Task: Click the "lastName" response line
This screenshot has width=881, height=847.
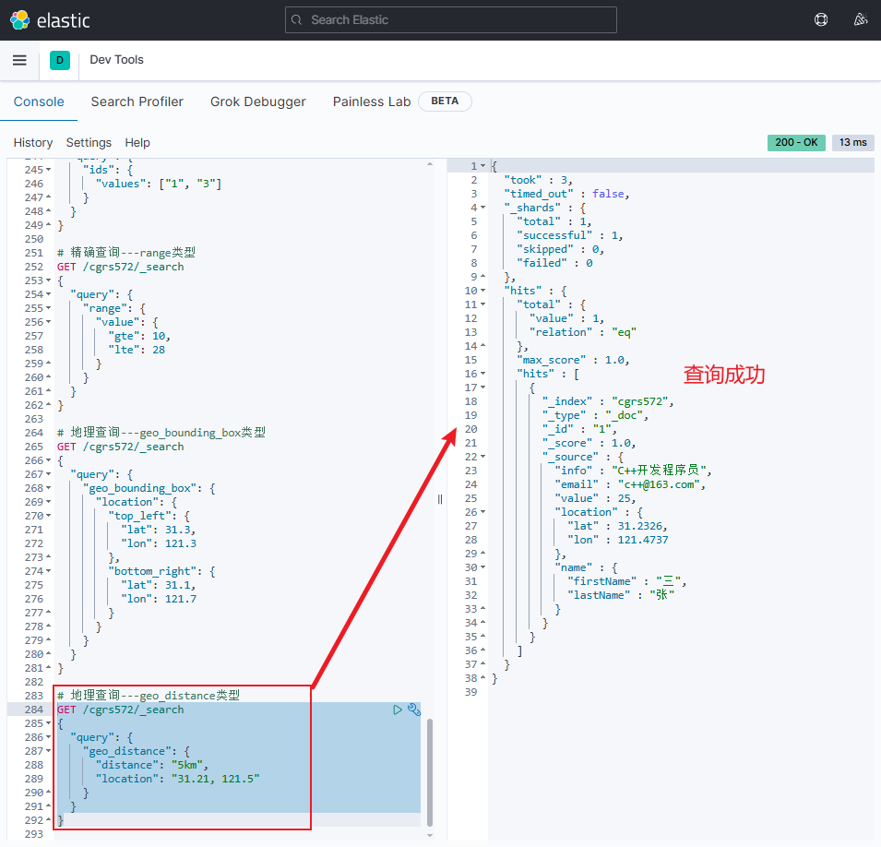Action: click(x=621, y=595)
